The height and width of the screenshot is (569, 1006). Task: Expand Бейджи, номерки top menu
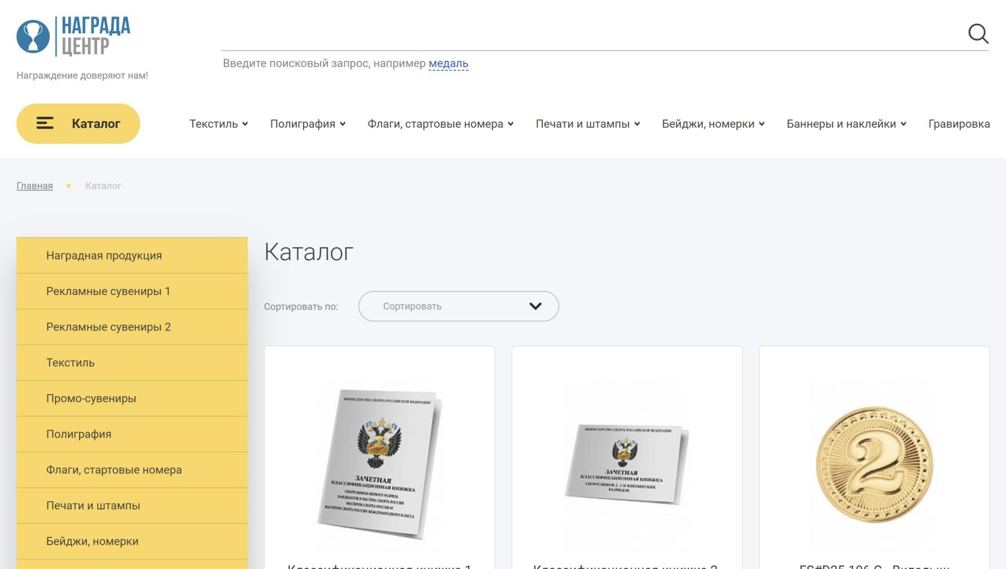point(713,124)
